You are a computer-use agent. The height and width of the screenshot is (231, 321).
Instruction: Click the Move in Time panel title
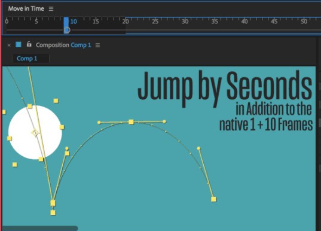tap(26, 8)
